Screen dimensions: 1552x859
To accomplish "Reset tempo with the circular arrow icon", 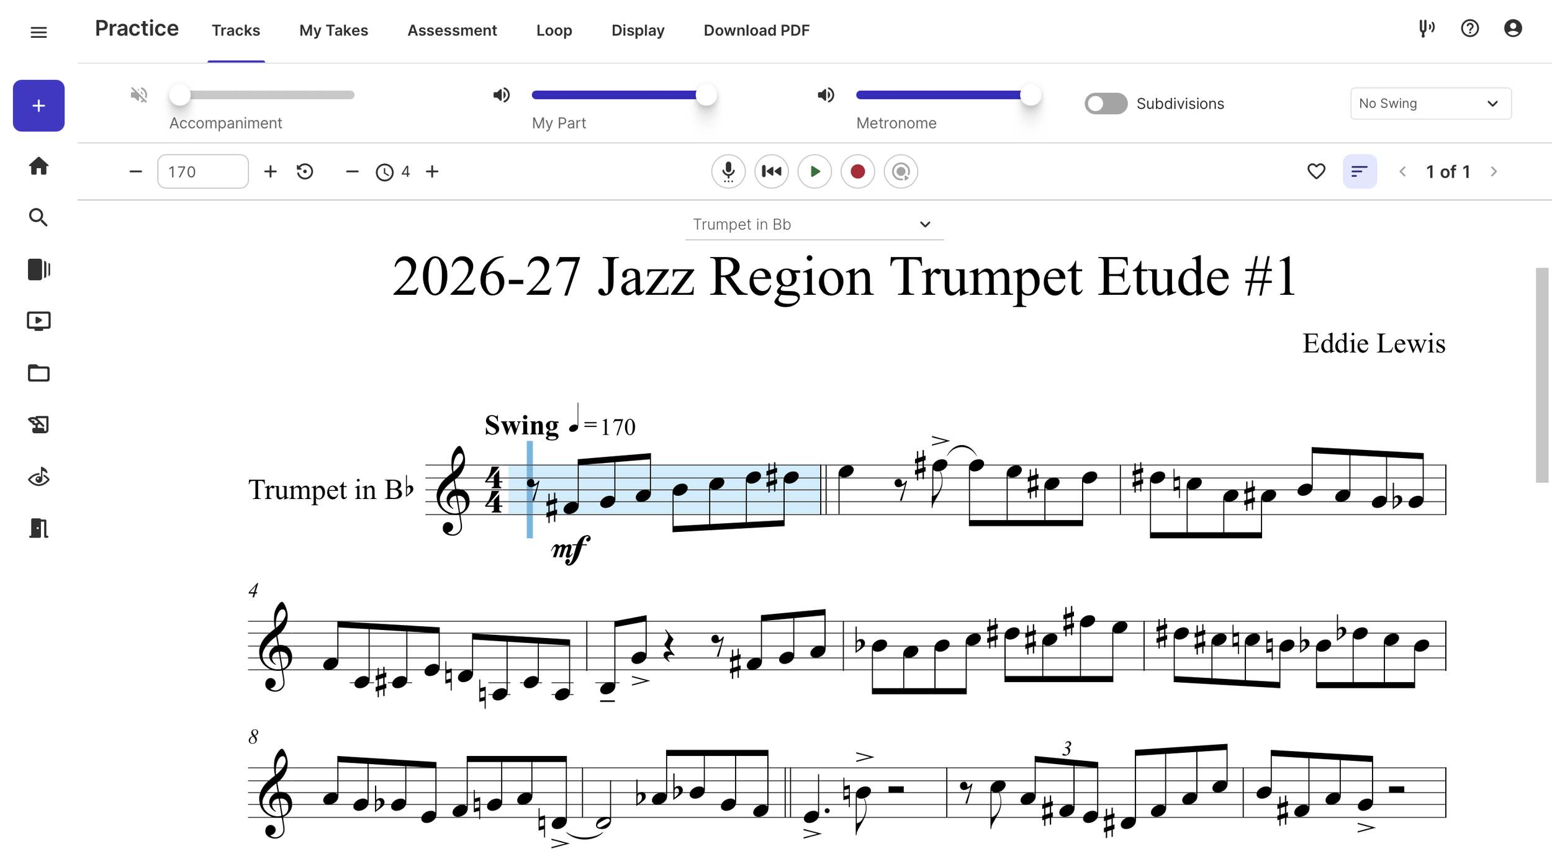I will point(305,171).
